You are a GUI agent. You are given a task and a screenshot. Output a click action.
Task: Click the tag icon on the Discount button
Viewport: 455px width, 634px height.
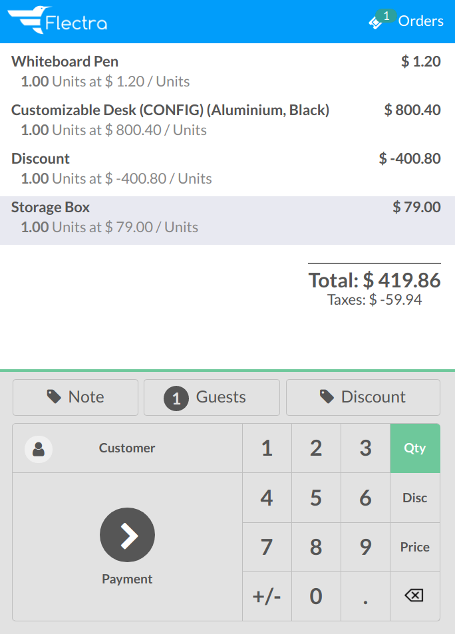(325, 396)
